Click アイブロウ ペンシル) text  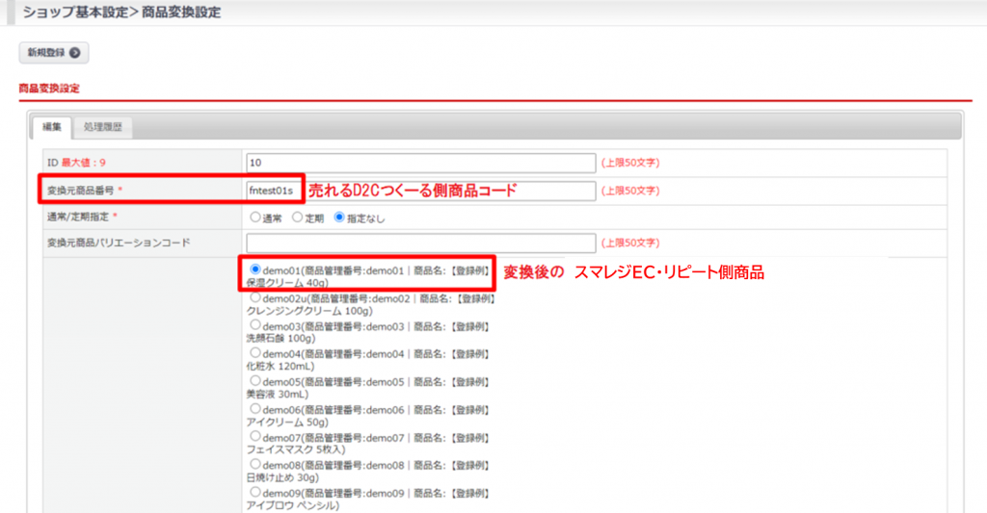tap(293, 505)
